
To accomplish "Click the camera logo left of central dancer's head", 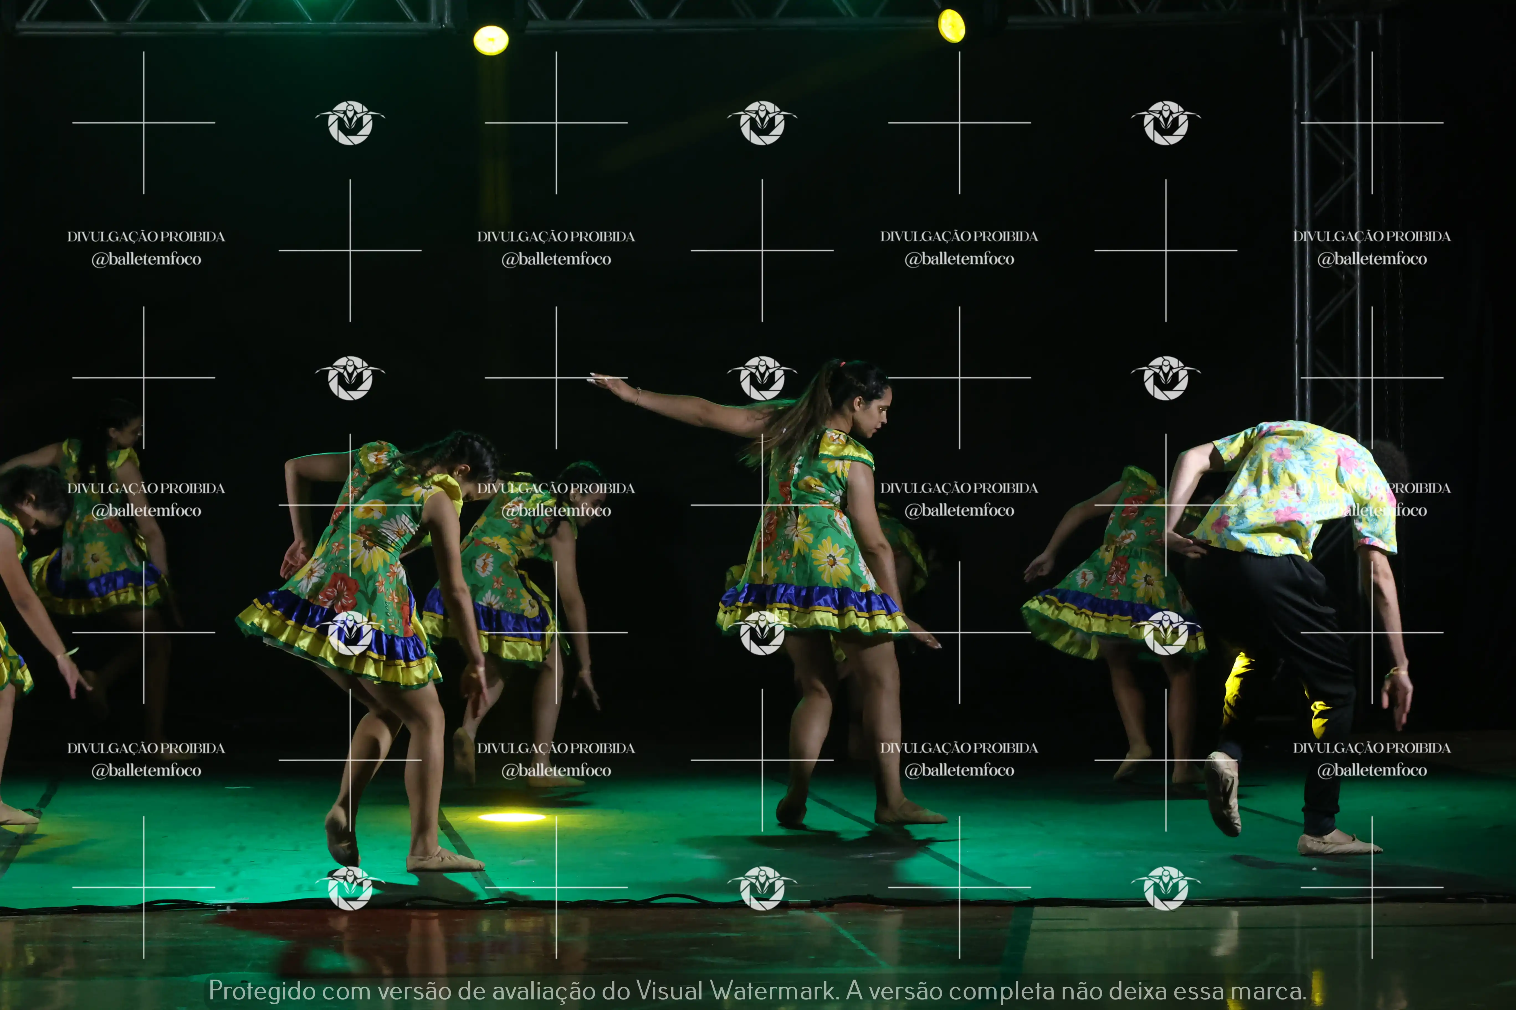I will tap(762, 378).
